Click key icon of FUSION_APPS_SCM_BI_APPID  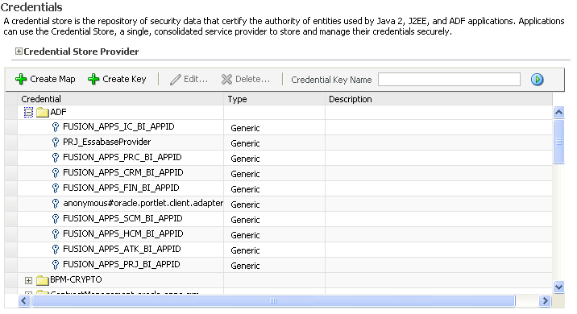coord(56,219)
